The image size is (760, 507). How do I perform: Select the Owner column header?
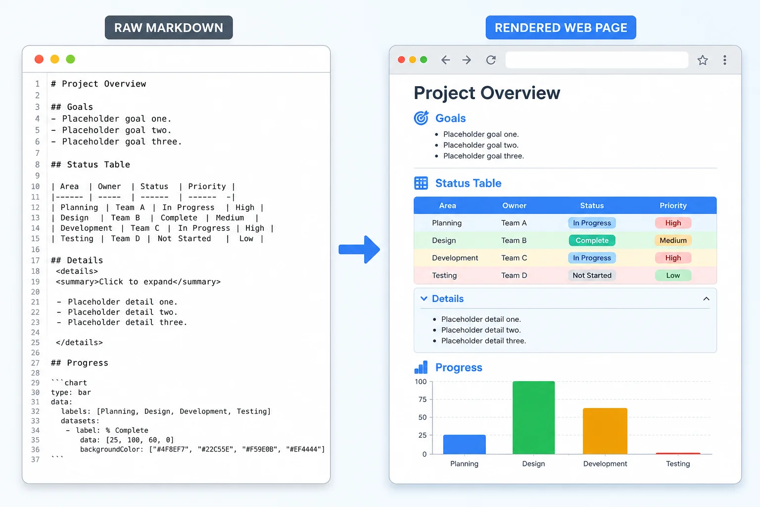(x=514, y=205)
